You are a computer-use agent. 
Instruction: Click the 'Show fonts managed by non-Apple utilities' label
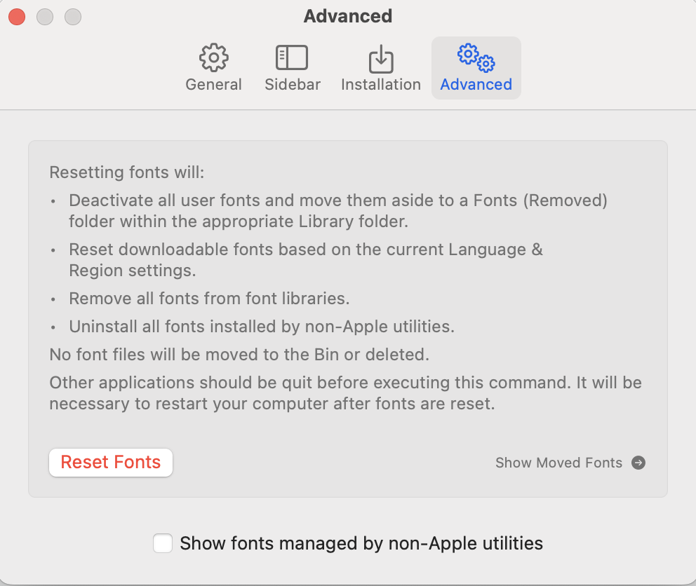361,543
